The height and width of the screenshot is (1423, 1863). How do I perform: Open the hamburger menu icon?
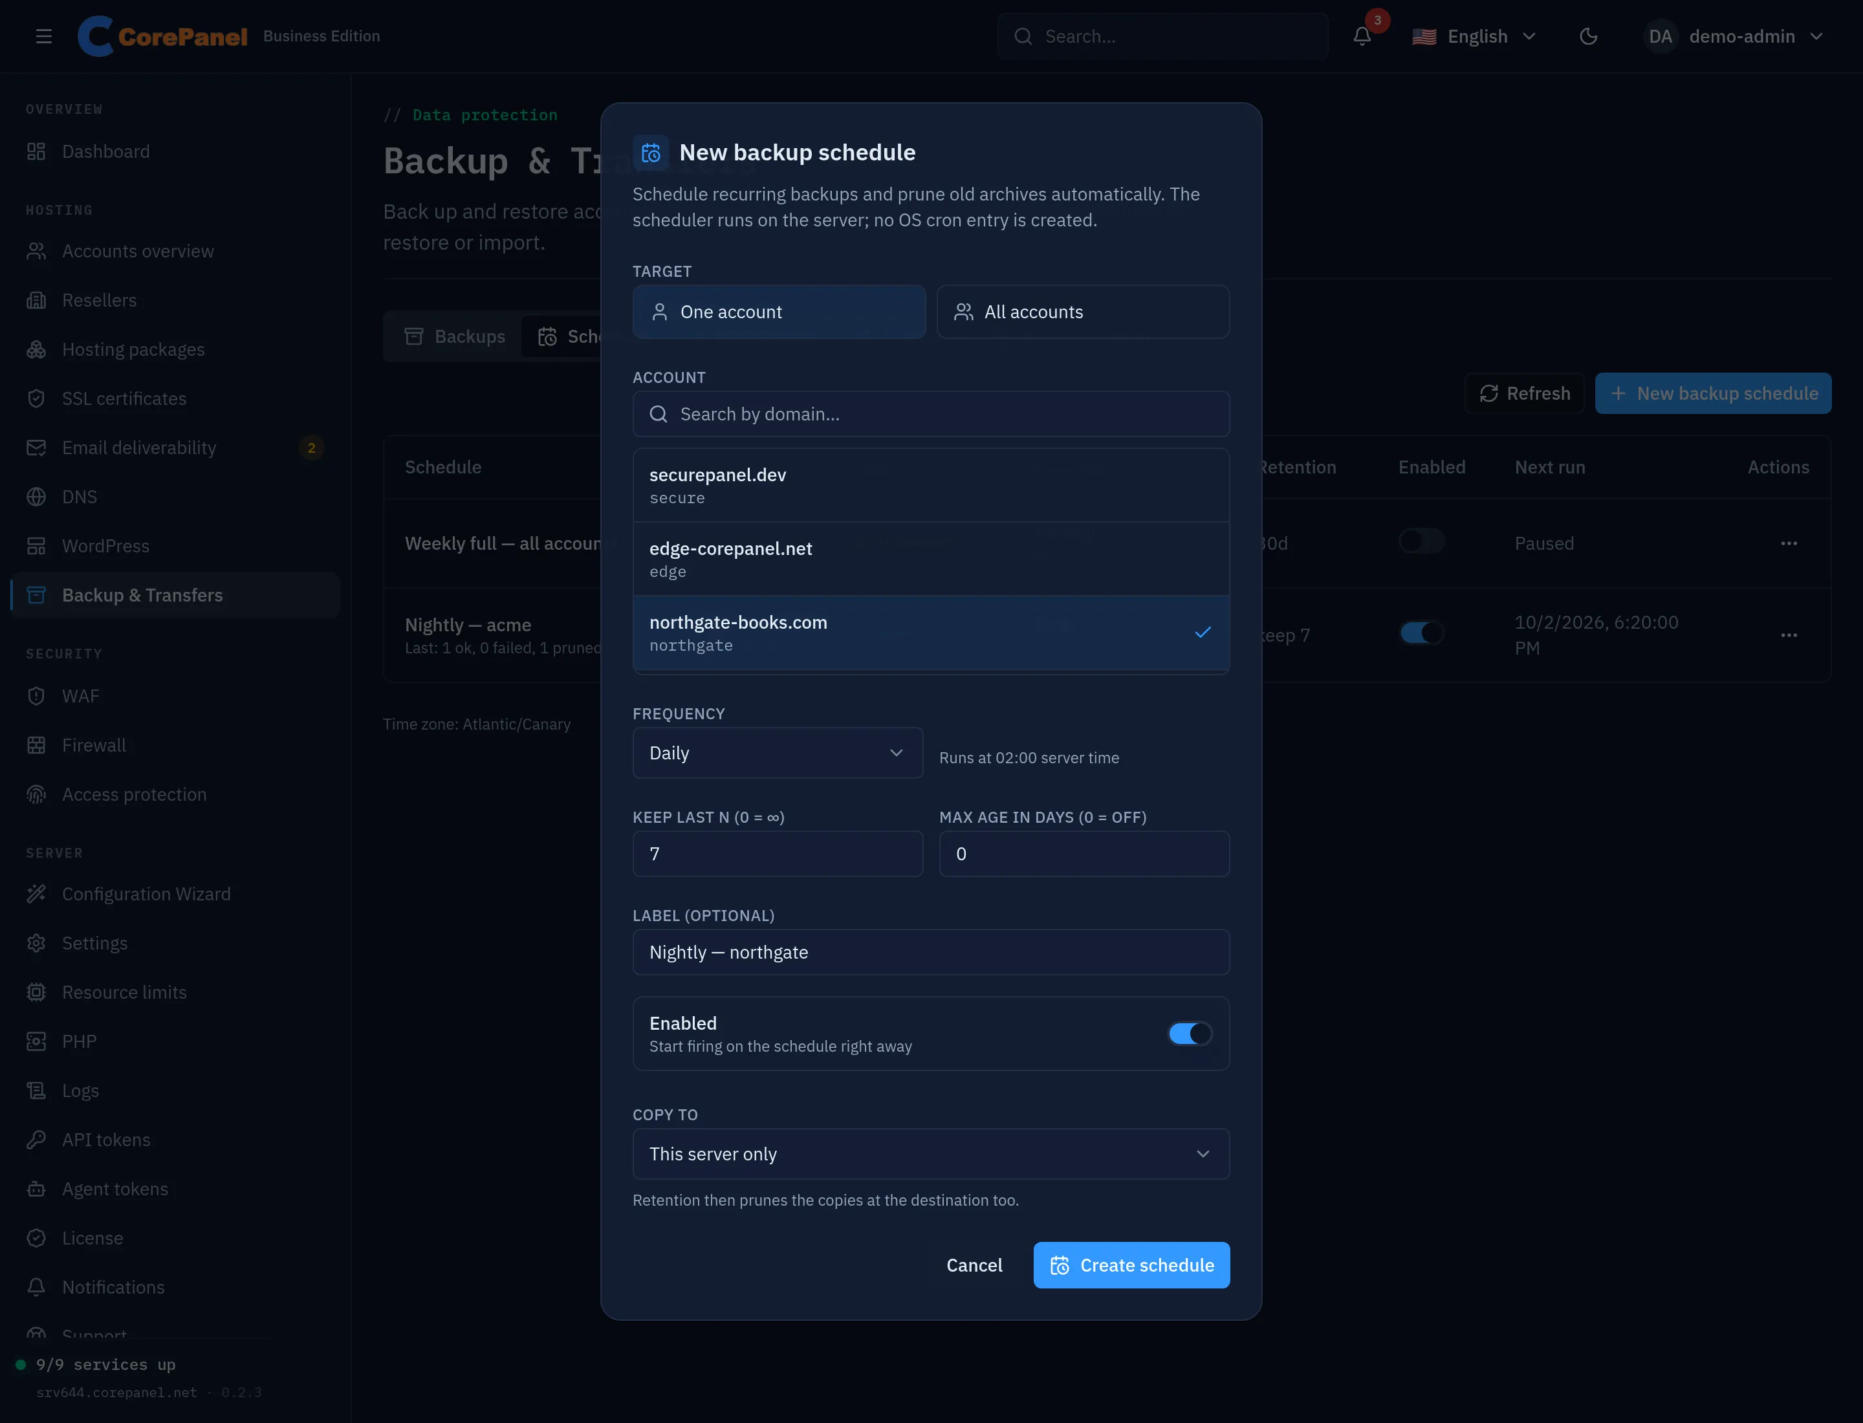point(44,36)
